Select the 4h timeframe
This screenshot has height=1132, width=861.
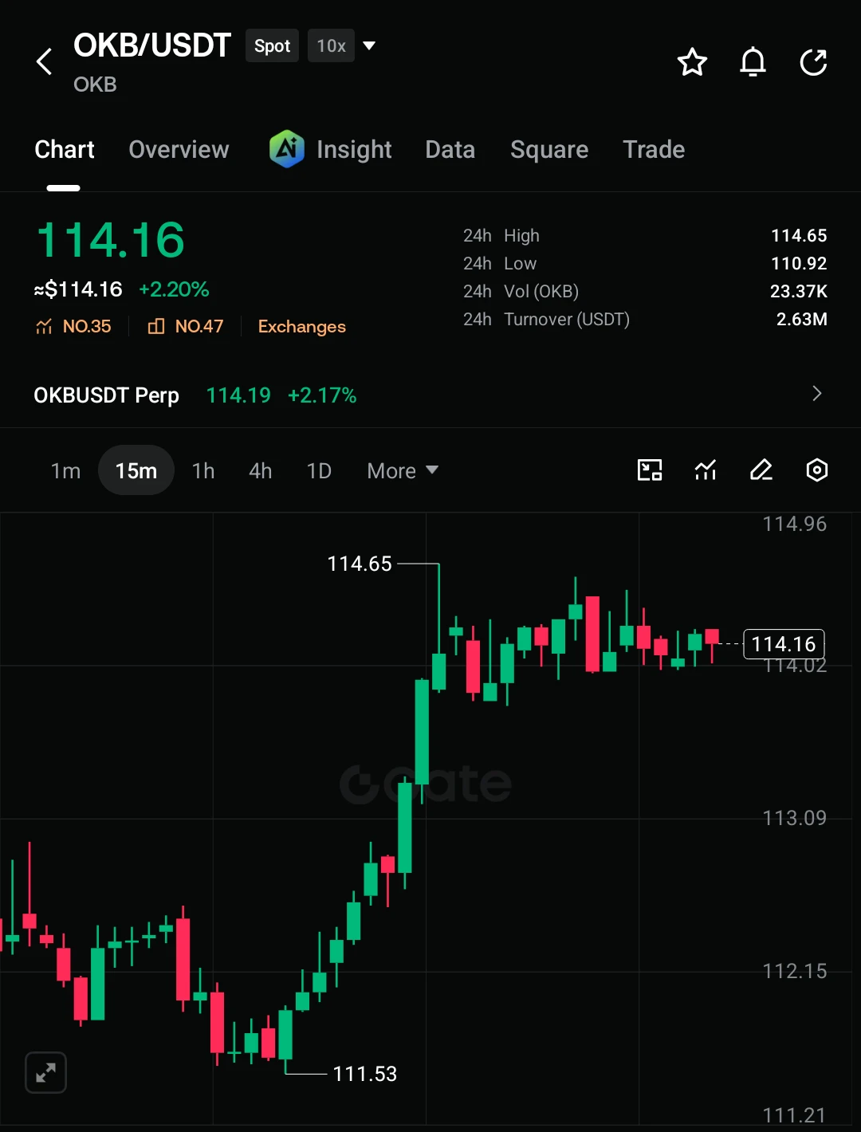point(261,471)
